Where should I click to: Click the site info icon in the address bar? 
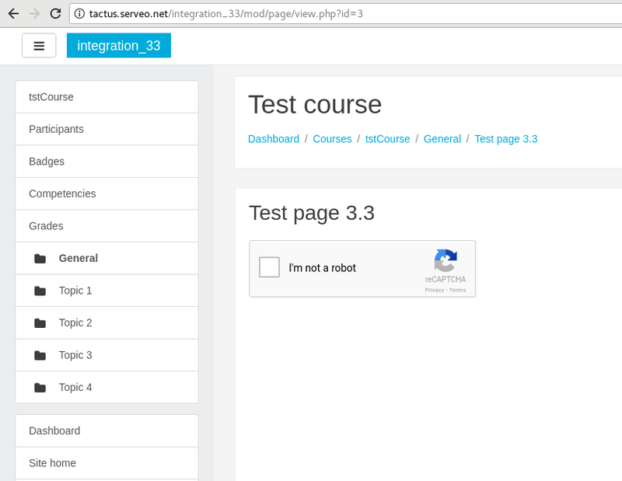(x=79, y=14)
